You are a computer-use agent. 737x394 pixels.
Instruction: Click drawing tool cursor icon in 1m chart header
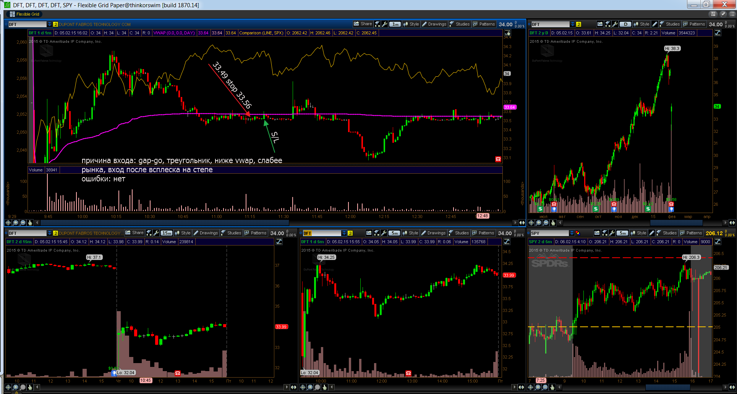pyautogui.click(x=507, y=33)
